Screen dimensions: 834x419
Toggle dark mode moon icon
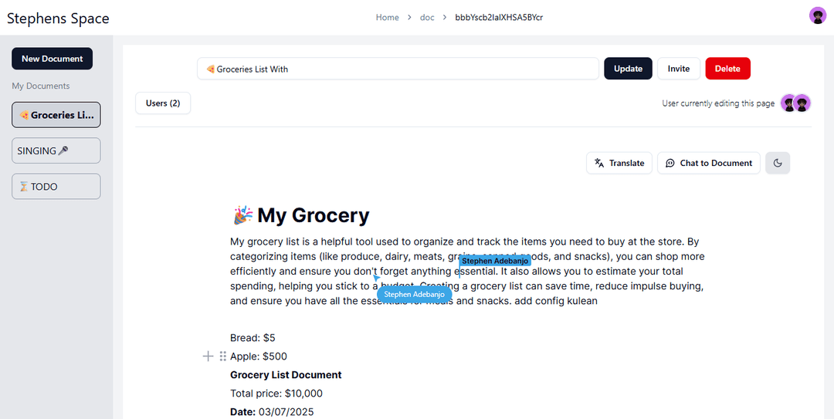pos(778,163)
